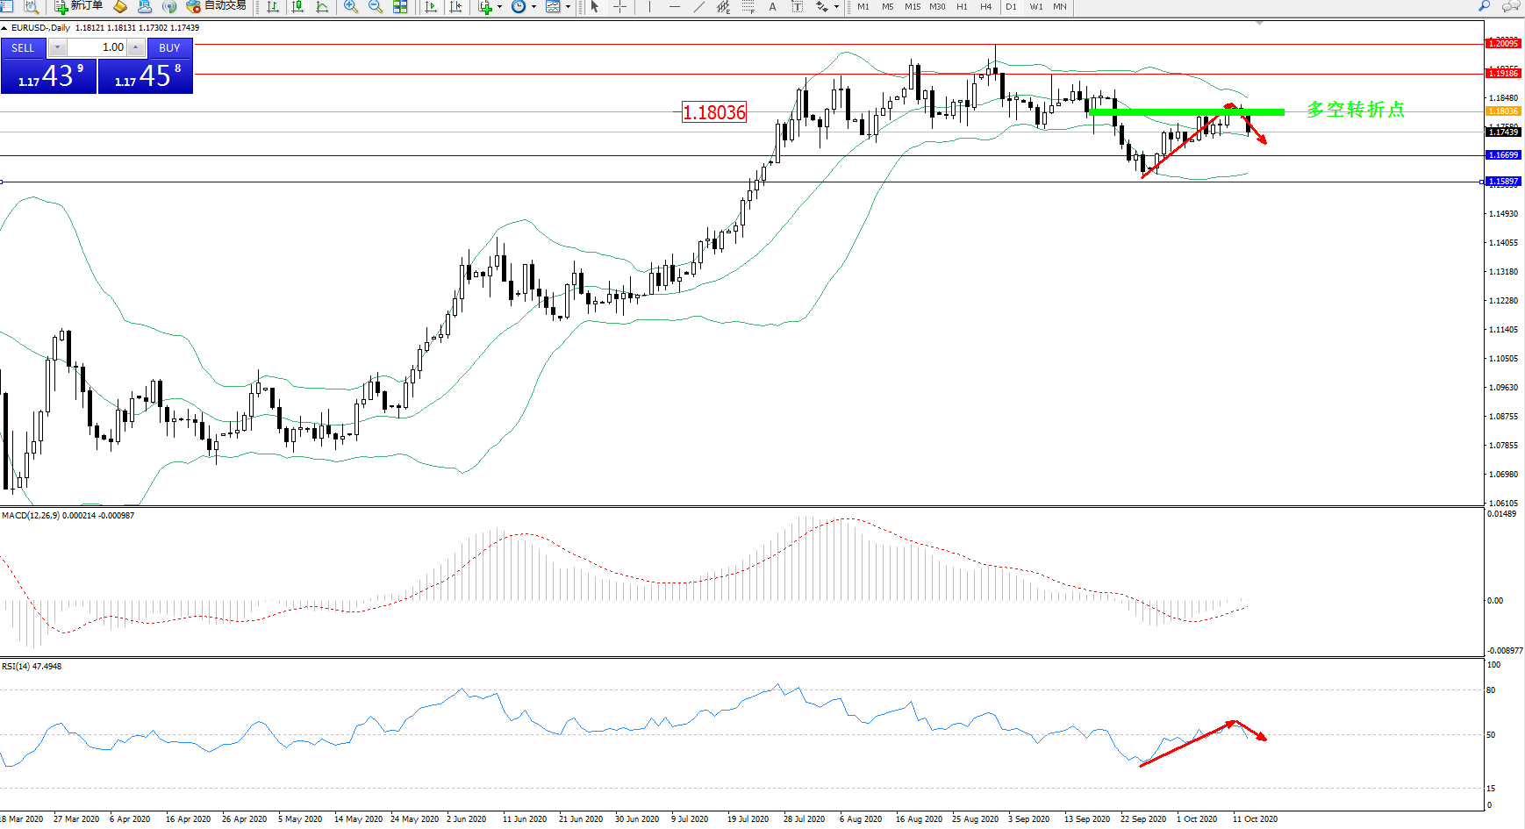Tile the chart windows
This screenshot has width=1525, height=829.
pos(400,7)
